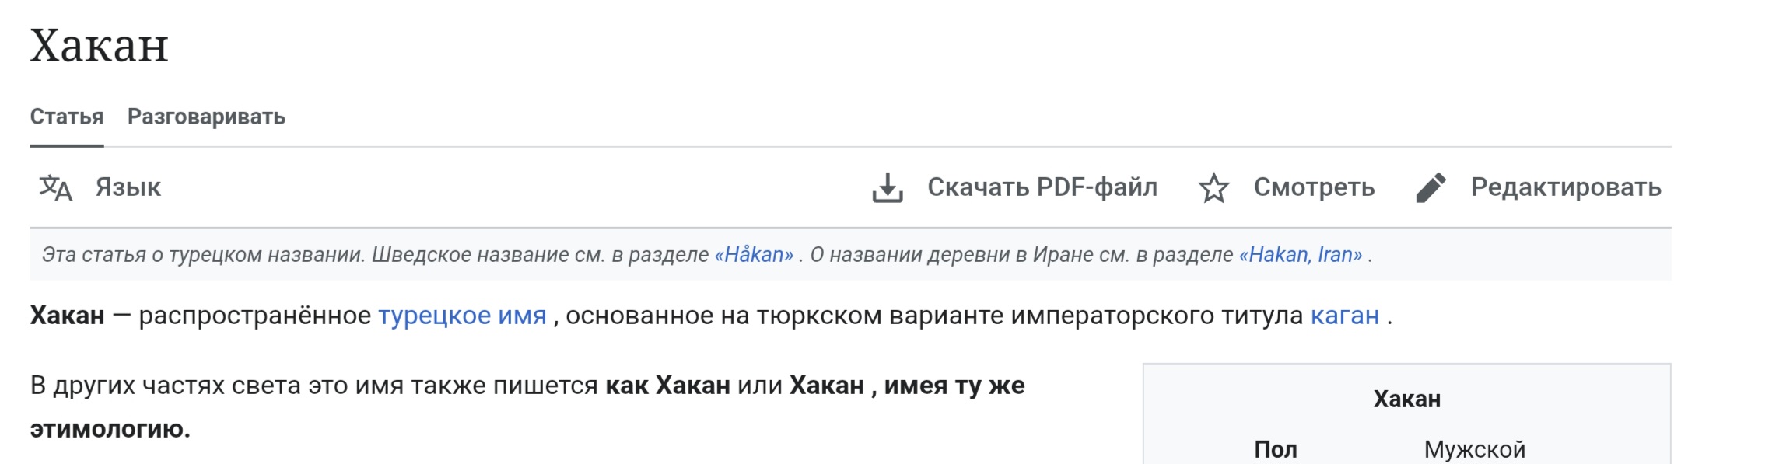The image size is (1786, 464).
Task: Click the pencil edit icon
Action: [x=1431, y=187]
